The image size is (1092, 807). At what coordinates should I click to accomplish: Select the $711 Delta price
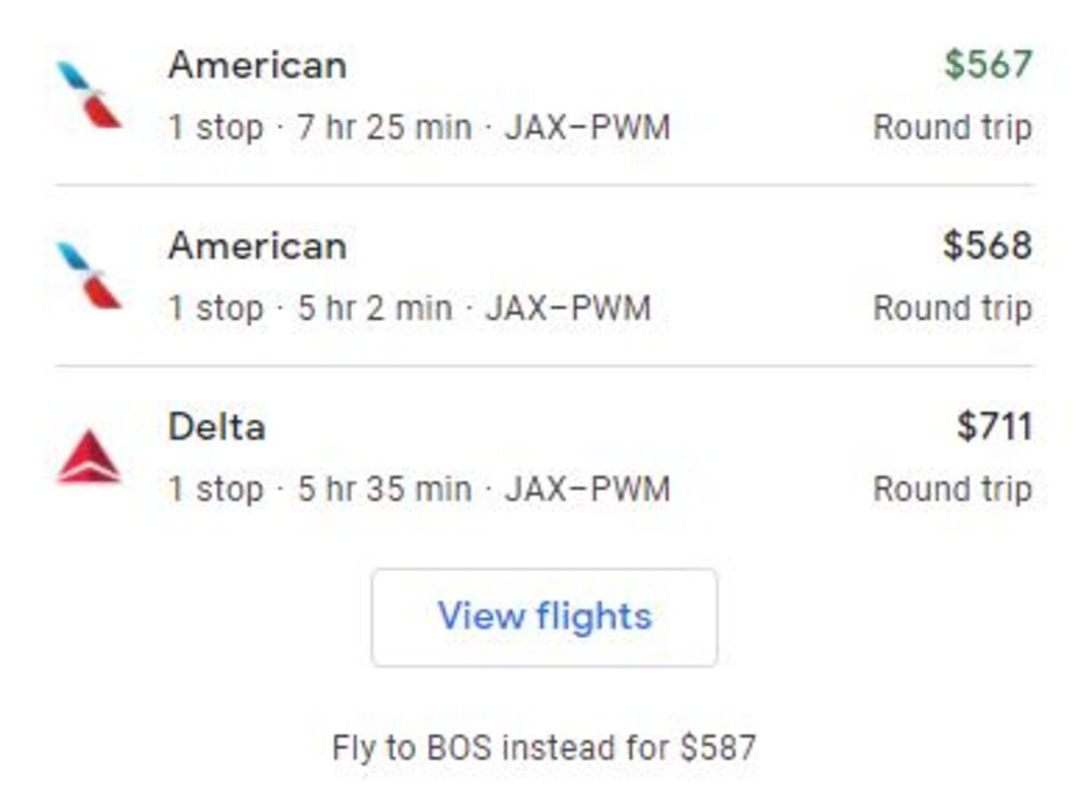[993, 427]
